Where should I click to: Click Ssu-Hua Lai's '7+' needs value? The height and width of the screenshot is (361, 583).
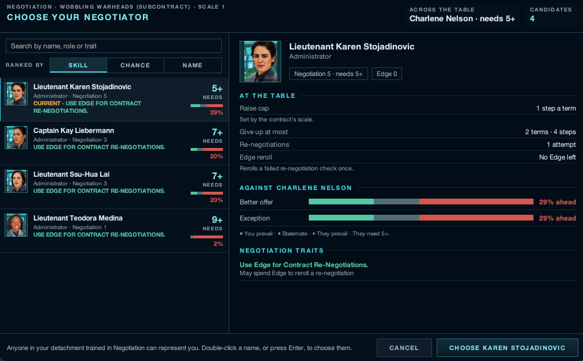(217, 176)
